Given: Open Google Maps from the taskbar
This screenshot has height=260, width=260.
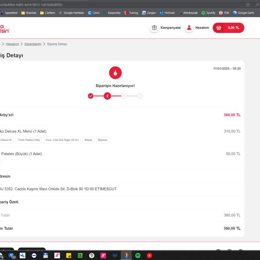Looking at the screenshot, I should 91,256.
